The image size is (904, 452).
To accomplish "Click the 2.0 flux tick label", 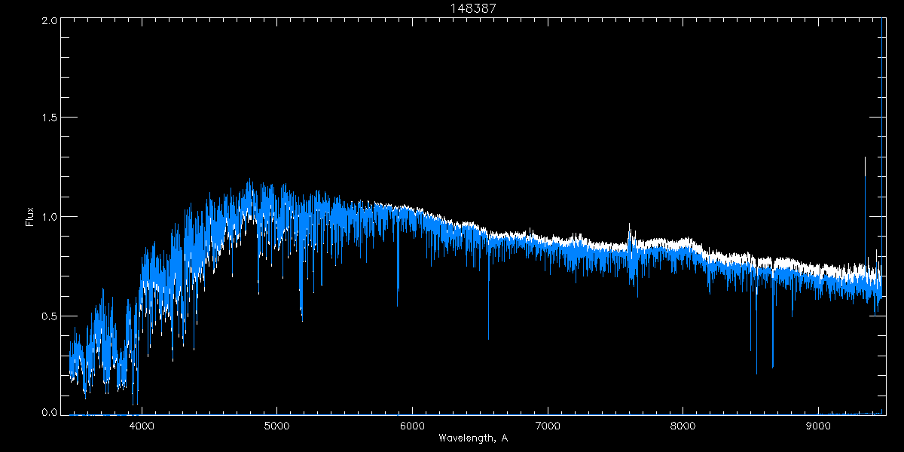I will [50, 21].
